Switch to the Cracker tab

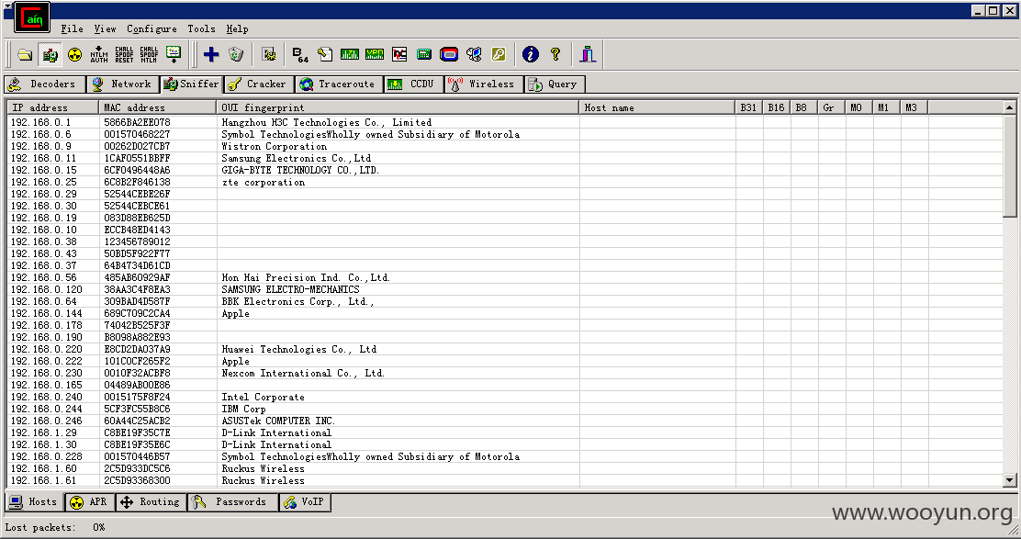tap(259, 84)
